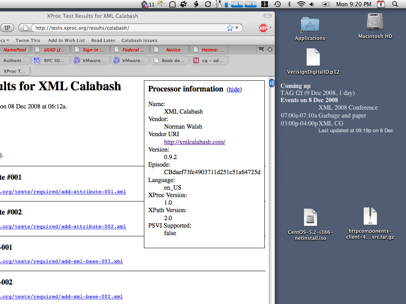Close the tab with the tab bar X
The width and height of the screenshot is (406, 304).
click(x=270, y=49)
